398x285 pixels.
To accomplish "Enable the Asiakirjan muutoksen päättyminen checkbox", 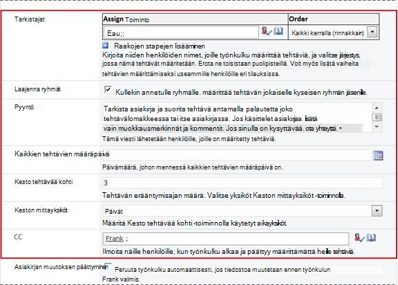I will [x=108, y=266].
